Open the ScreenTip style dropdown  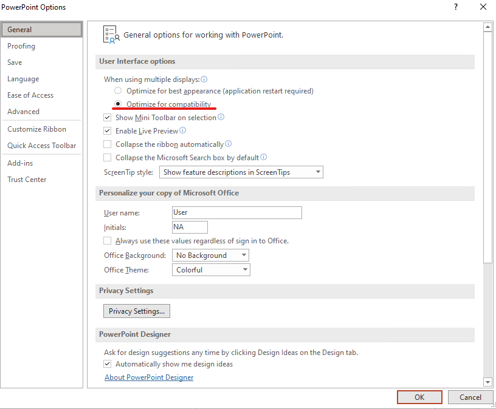(241, 172)
